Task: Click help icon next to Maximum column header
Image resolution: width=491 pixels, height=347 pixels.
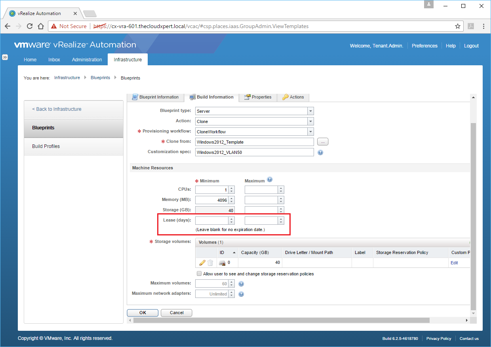Action: (270, 180)
